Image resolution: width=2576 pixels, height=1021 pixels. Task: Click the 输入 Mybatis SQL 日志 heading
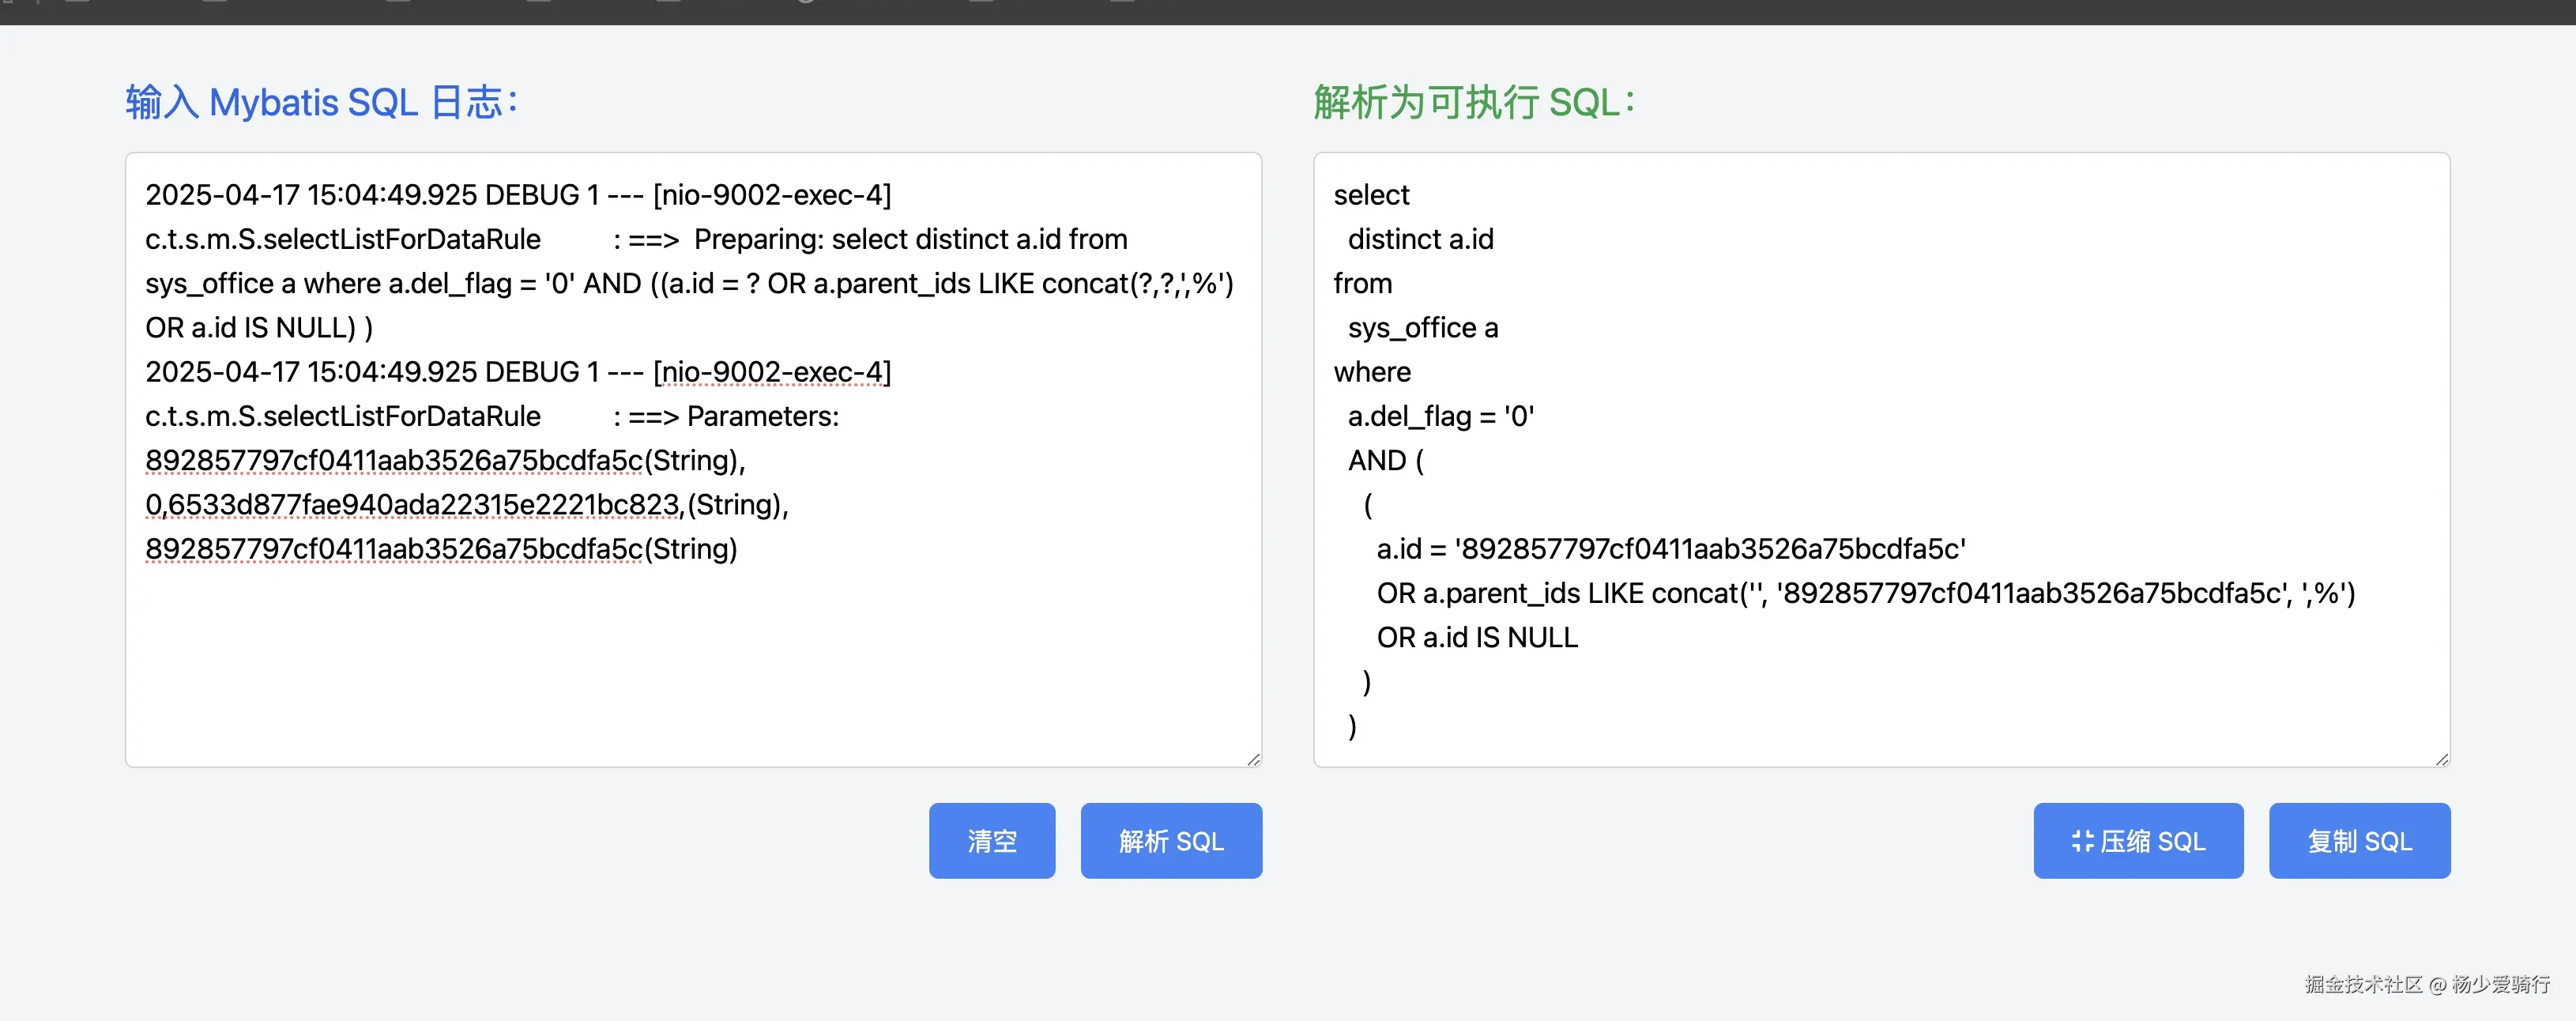pyautogui.click(x=321, y=102)
